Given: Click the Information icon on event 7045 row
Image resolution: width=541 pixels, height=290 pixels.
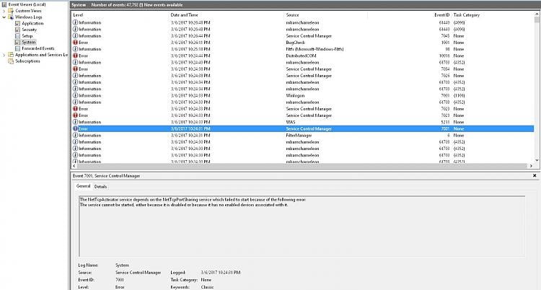Looking at the screenshot, I should point(75,36).
